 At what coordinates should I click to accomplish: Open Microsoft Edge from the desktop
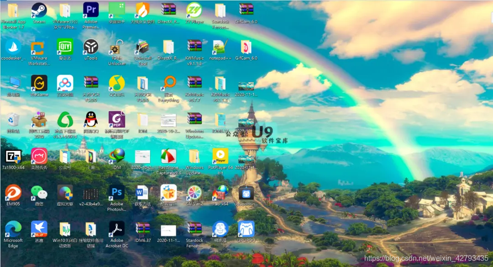[x=13, y=229]
